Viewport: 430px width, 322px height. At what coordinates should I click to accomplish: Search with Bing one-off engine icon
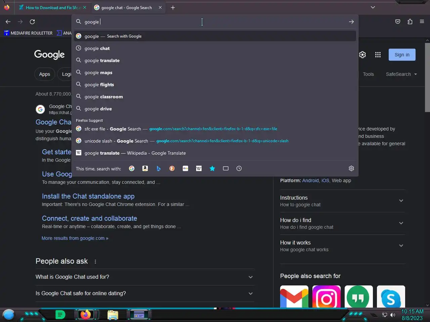(x=159, y=168)
